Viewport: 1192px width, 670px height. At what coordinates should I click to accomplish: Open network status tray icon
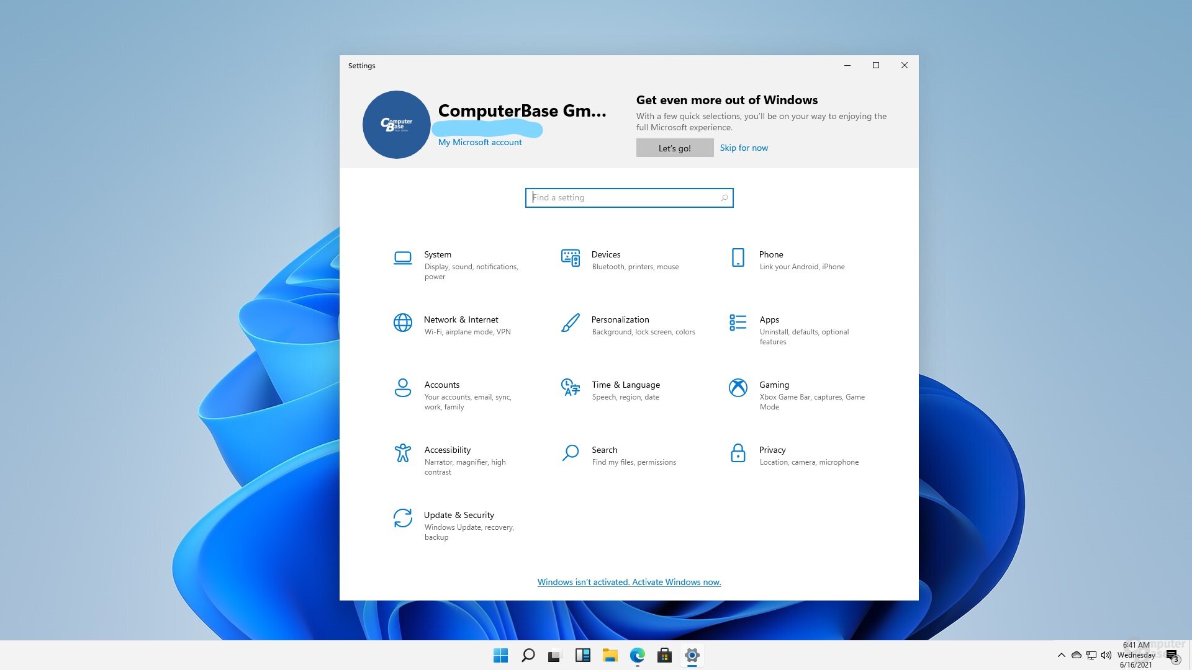click(x=1091, y=655)
